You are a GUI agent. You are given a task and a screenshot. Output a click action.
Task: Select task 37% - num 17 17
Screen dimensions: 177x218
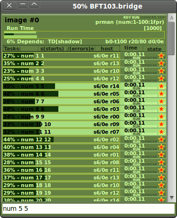61,178
